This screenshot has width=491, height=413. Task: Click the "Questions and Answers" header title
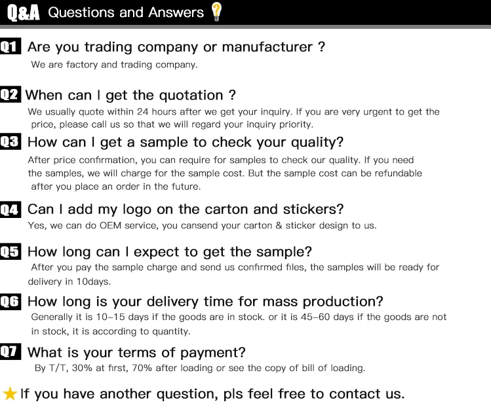coord(126,12)
